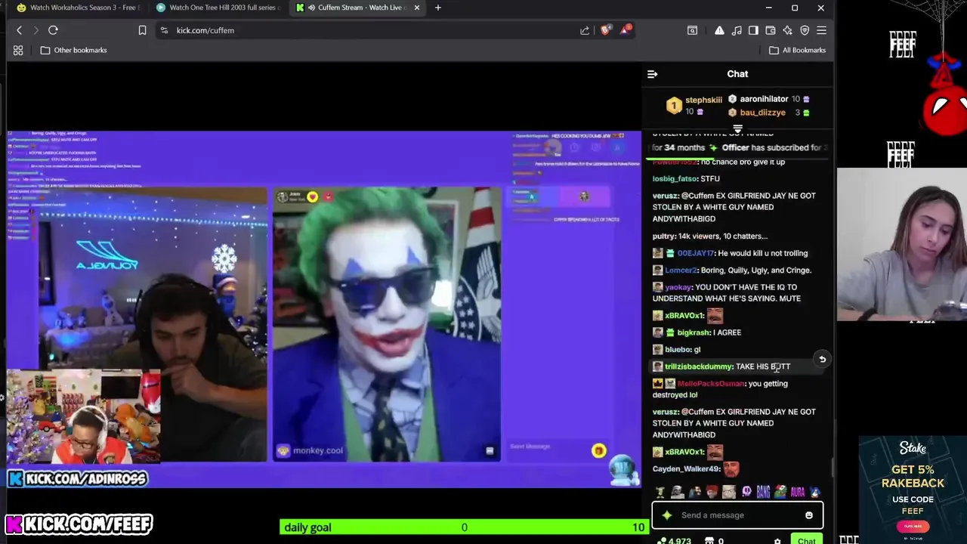
Task: Open stephskiii top gifter profile
Action: click(703, 100)
